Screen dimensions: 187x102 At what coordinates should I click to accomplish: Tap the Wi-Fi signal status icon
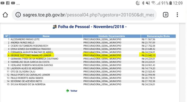(x=153, y=3)
